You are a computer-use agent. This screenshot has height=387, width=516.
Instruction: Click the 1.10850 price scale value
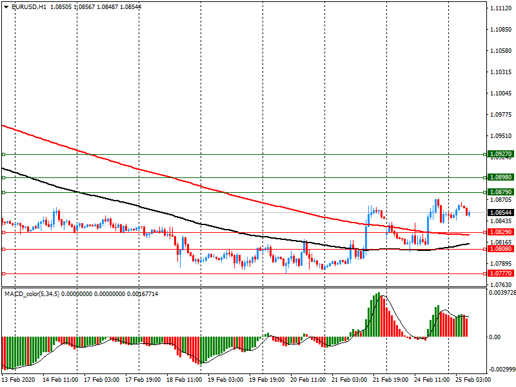pyautogui.click(x=501, y=30)
